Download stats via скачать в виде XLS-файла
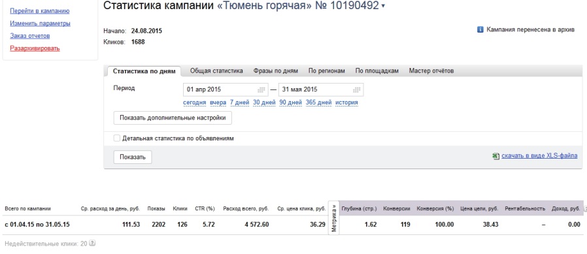Image resolution: width=587 pixels, height=254 pixels. (x=539, y=155)
